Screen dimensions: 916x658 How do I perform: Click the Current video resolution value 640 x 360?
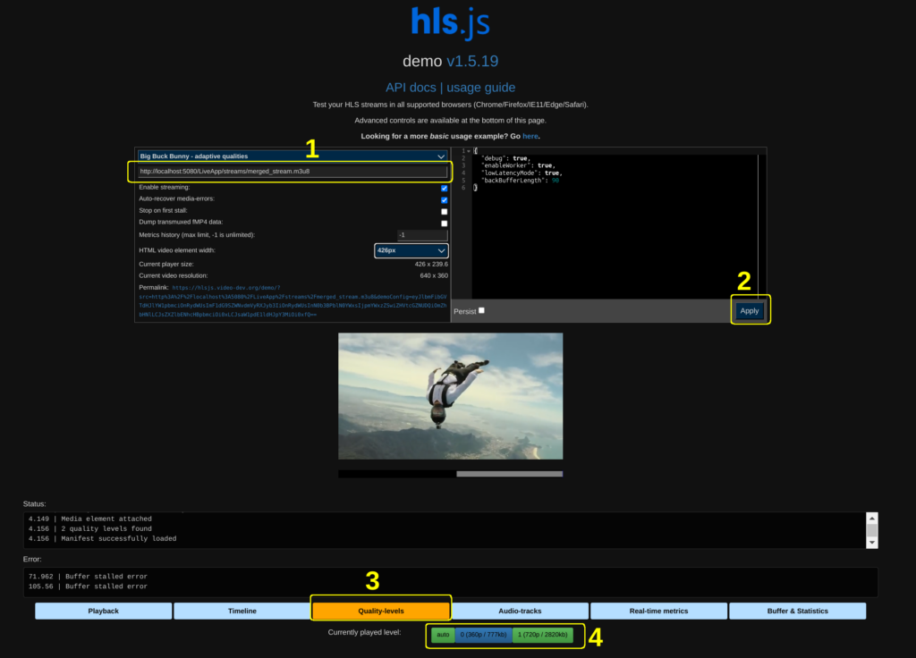click(434, 275)
